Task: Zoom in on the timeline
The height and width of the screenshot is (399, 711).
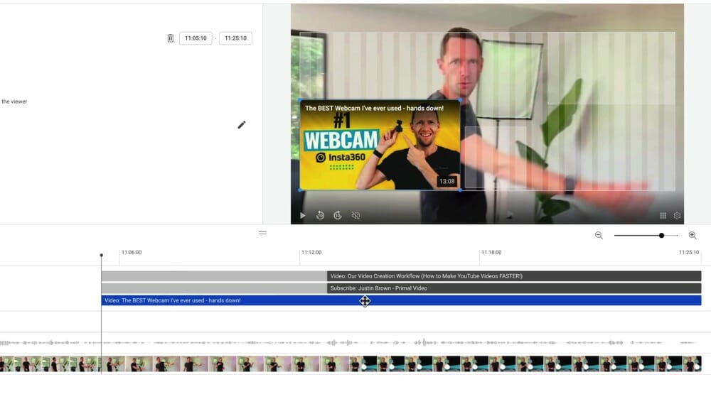Action: tap(693, 236)
